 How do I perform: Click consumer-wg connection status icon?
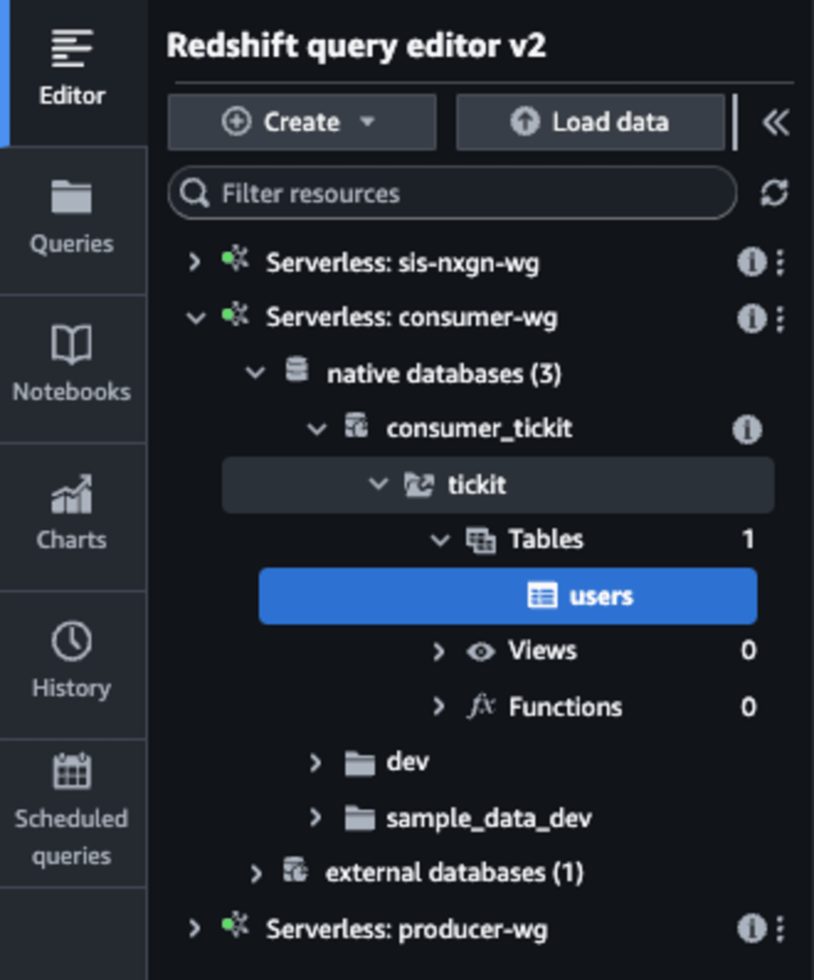[235, 314]
